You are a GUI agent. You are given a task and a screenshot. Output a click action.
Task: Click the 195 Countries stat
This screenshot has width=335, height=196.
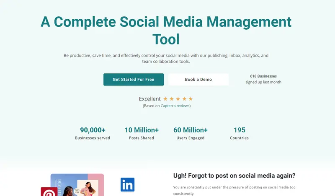click(x=239, y=133)
